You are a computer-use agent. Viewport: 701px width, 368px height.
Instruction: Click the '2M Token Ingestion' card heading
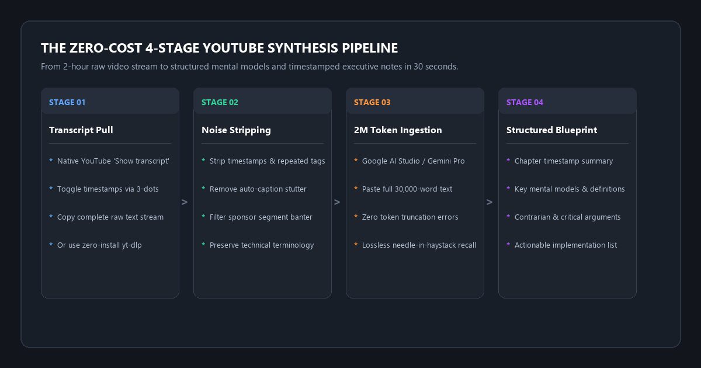(x=398, y=130)
